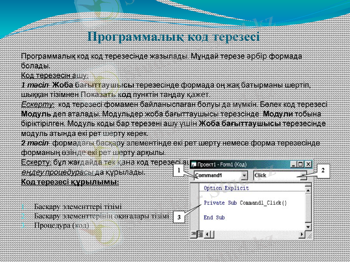Click the horizontal scrollbar left arrow
Image resolution: width=350 pixels, height=262 pixels.
click(207, 233)
